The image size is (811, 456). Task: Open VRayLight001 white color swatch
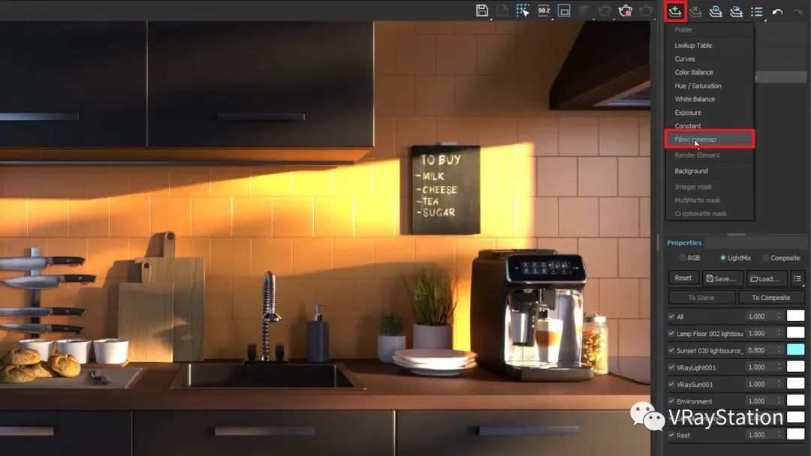(x=795, y=367)
